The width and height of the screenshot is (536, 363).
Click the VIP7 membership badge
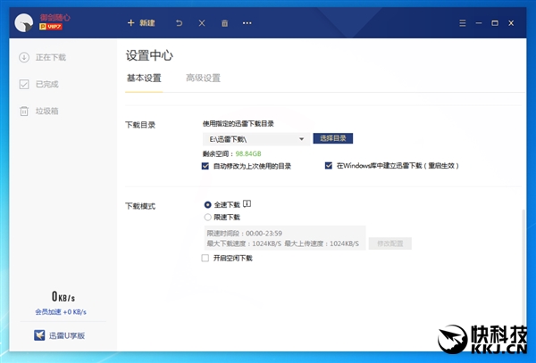[x=51, y=27]
